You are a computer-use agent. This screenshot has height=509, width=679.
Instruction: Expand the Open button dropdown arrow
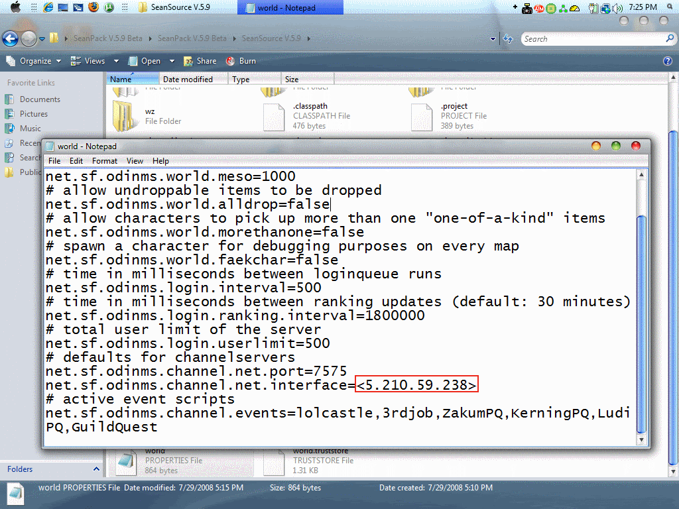point(172,61)
